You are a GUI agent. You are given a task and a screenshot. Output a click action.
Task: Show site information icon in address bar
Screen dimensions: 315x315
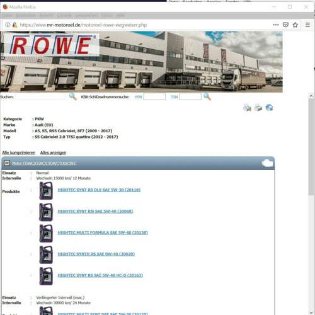(x=8, y=25)
